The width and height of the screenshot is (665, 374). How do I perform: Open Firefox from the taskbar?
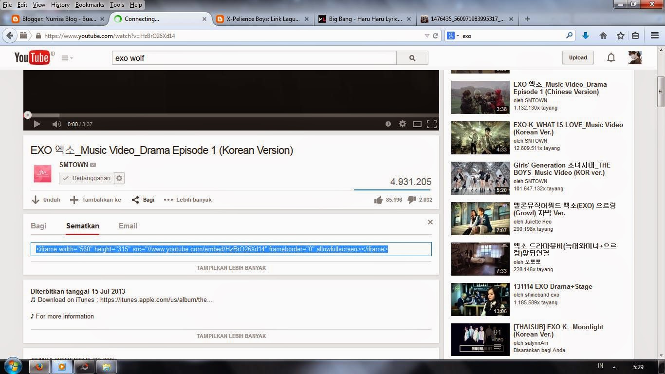pyautogui.click(x=39, y=367)
